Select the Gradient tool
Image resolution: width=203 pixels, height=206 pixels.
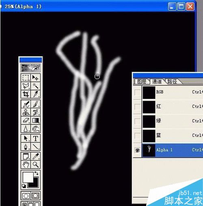(x=35, y=120)
